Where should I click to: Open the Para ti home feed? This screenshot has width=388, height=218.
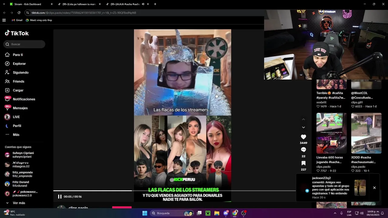pyautogui.click(x=14, y=55)
